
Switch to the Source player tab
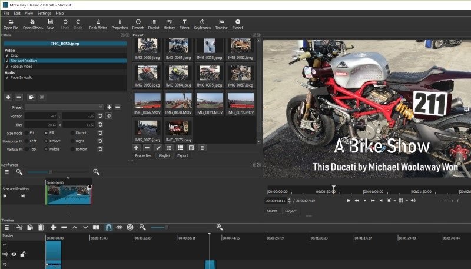272,211
